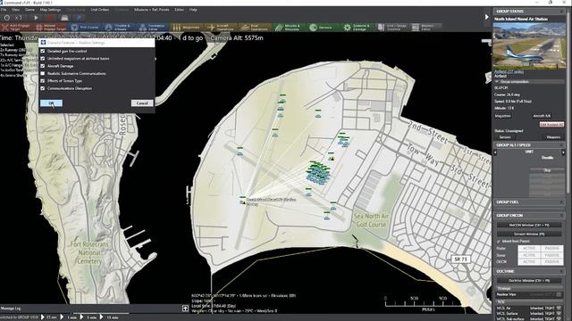Open the WCS, Air dropdown
The height and width of the screenshot is (321, 572).
click(559, 309)
